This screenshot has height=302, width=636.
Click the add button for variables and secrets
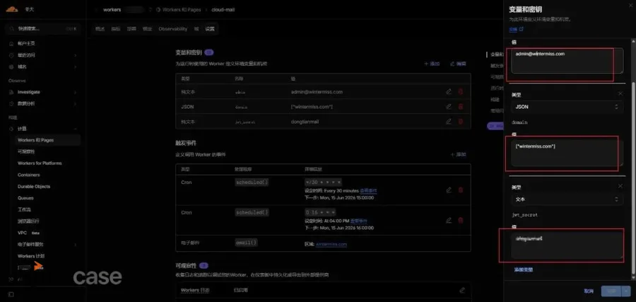pos(432,64)
